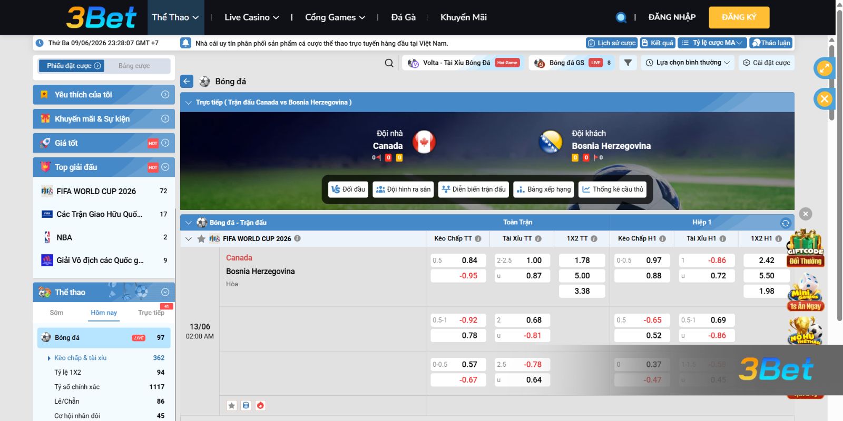Click the 3Bet logo in header

[x=101, y=17]
